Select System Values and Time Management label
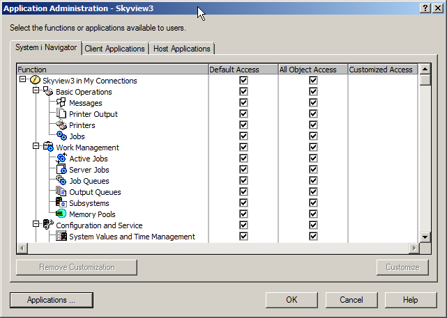Viewport: 447px width, 318px height. pos(132,237)
